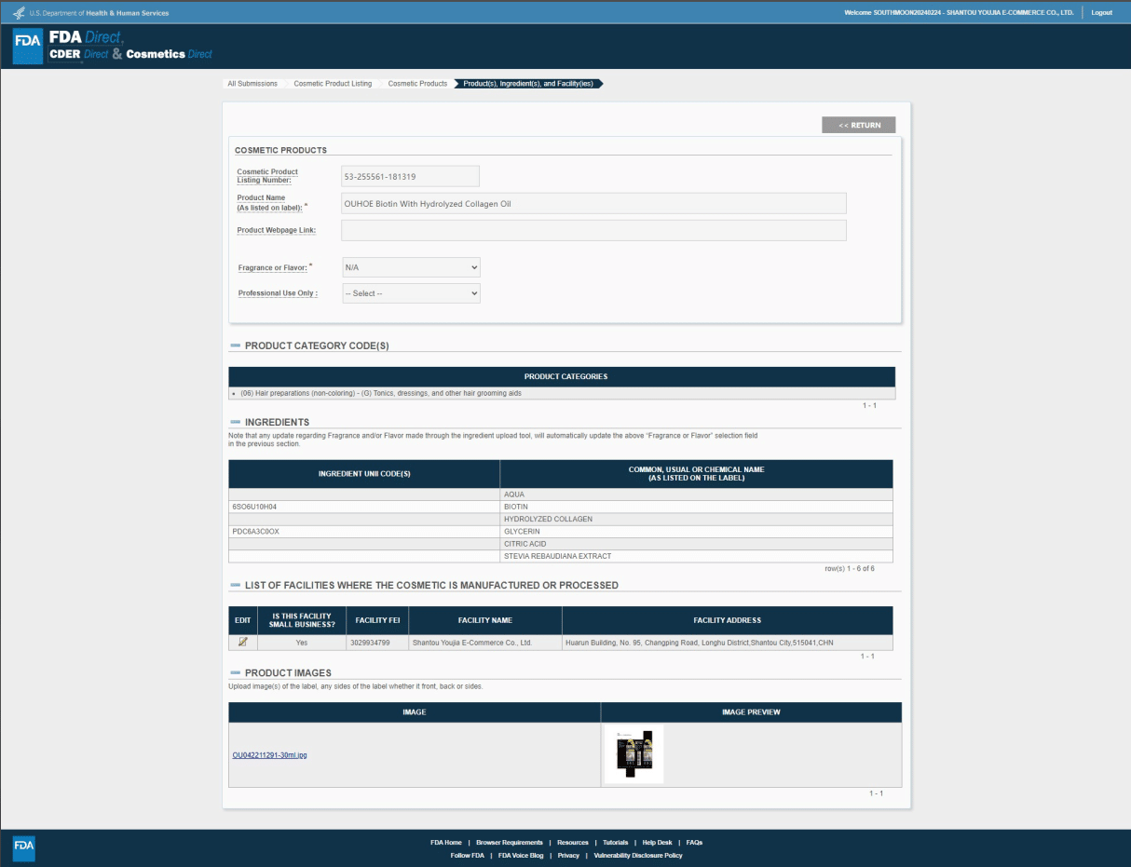1131x867 pixels.
Task: Log out using the Logout link
Action: click(x=1101, y=12)
